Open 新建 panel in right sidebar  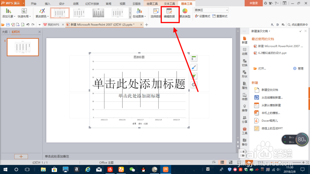click(x=245, y=40)
